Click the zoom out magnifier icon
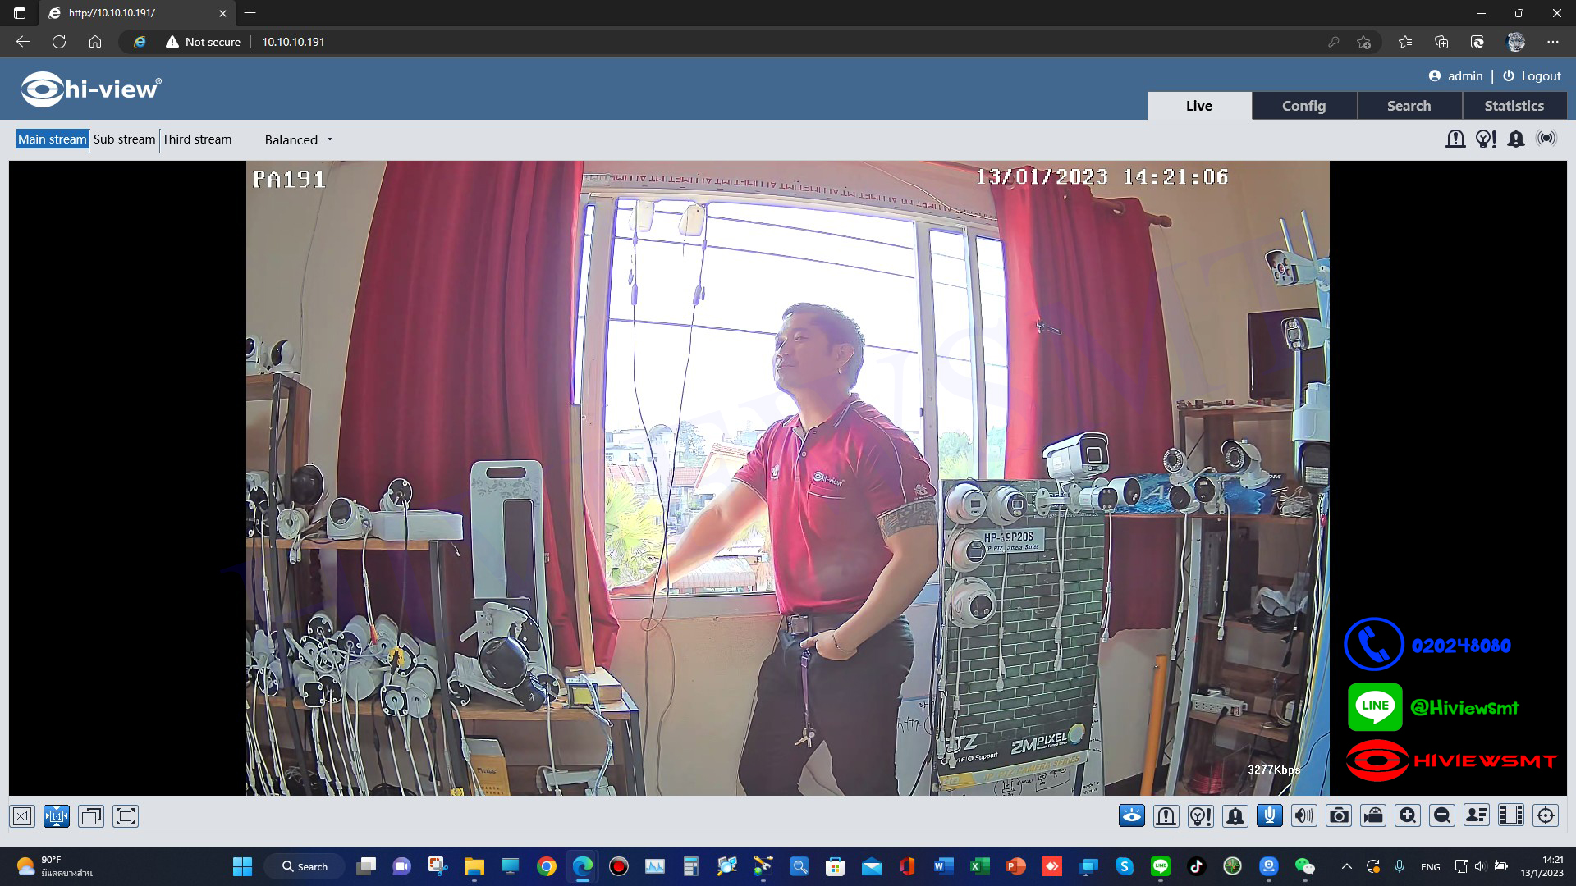 pos(1442,815)
